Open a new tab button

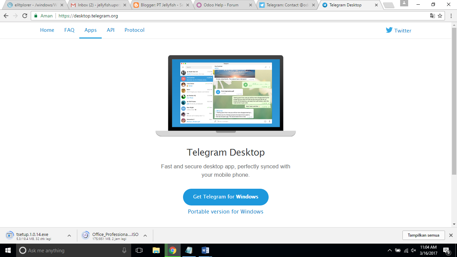tap(388, 5)
